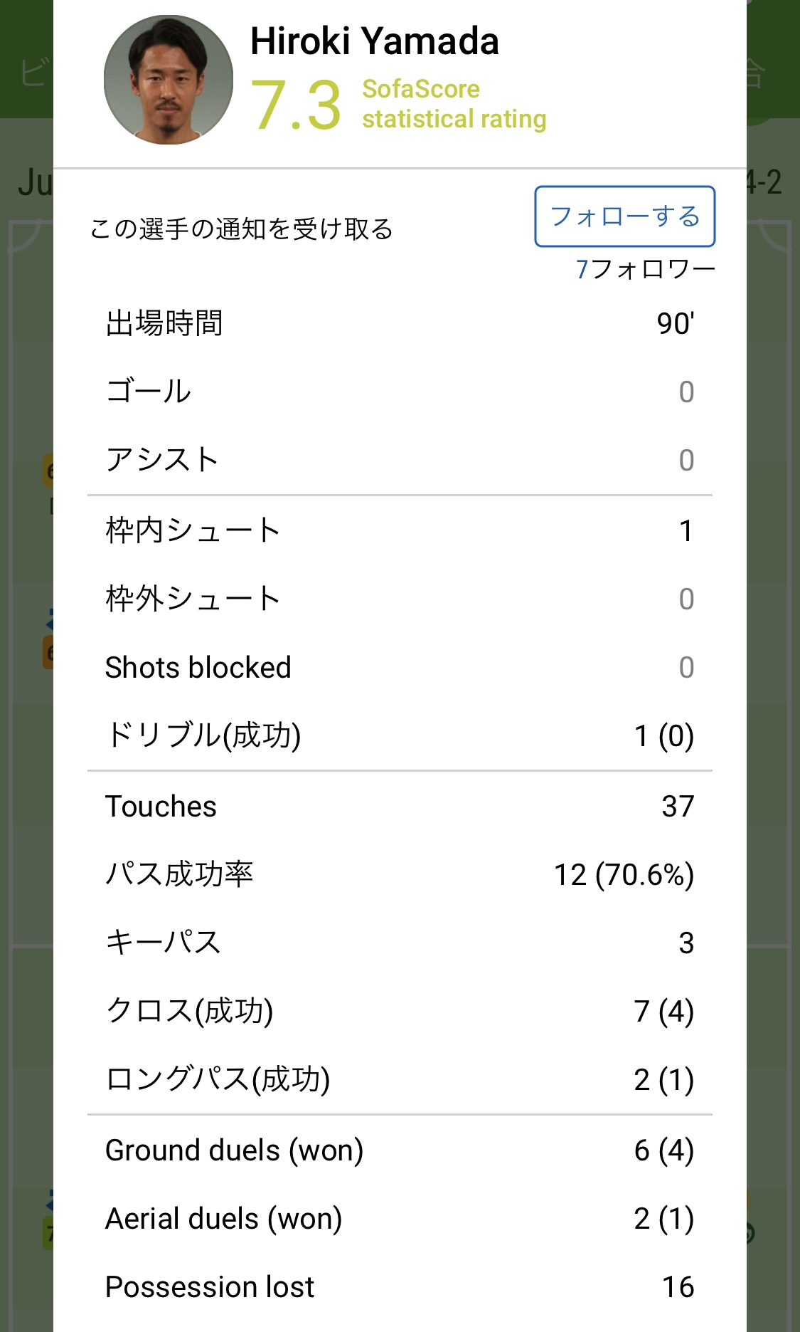
Task: Select the ドリブル(成功) dribbles row
Action: click(x=400, y=735)
